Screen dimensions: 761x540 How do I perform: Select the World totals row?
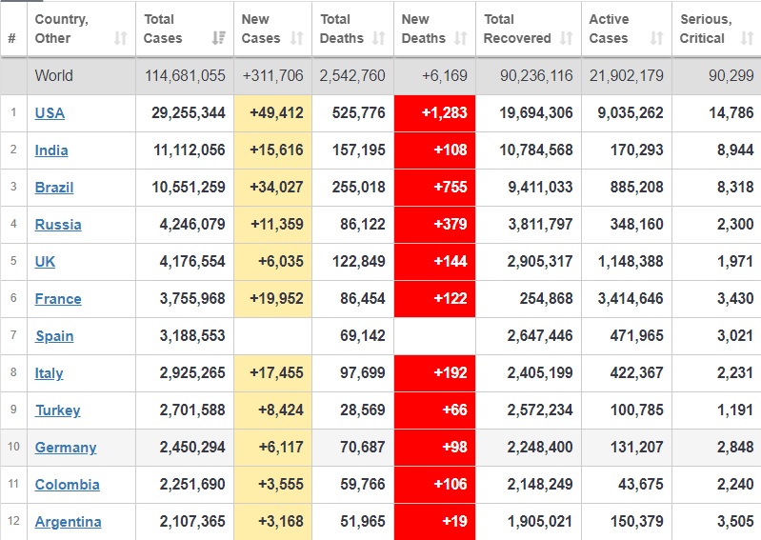[381, 76]
